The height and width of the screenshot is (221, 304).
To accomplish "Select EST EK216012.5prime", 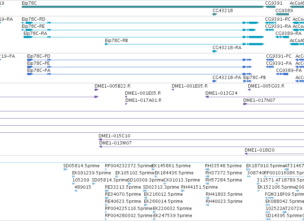I will click(163, 194).
